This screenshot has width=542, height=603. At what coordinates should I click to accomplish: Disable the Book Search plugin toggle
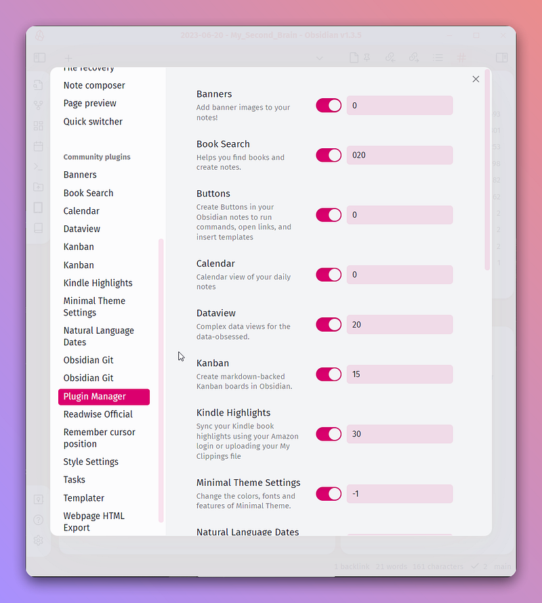(329, 156)
